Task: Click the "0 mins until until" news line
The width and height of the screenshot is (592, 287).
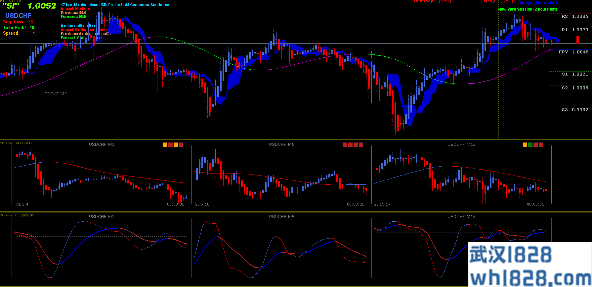Action: 78,26
